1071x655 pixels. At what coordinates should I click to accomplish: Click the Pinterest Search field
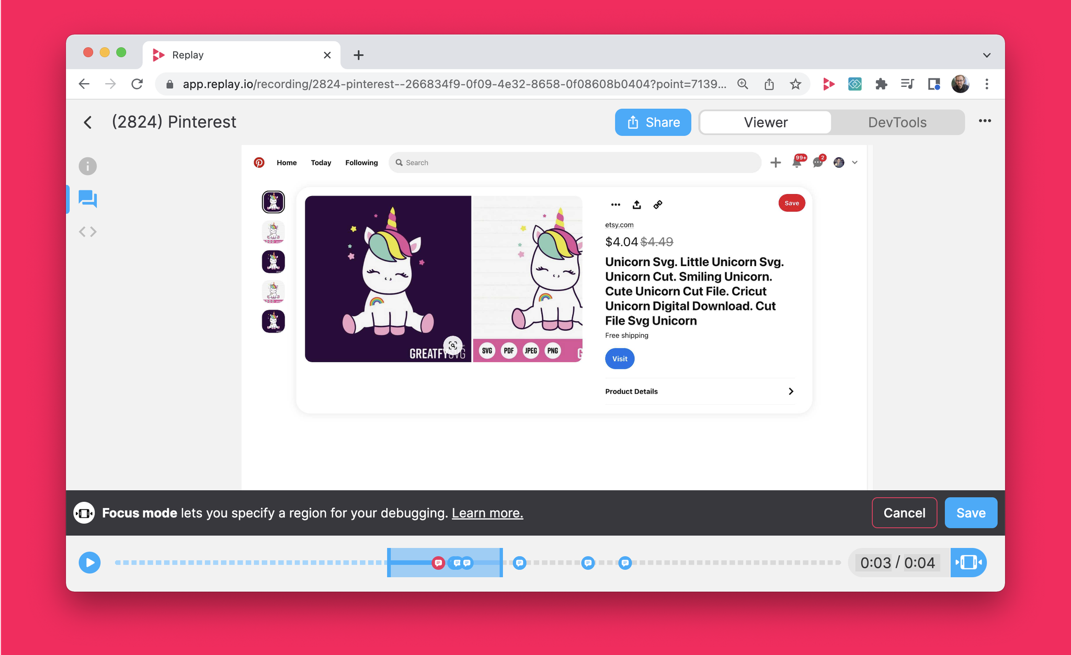[x=575, y=163]
